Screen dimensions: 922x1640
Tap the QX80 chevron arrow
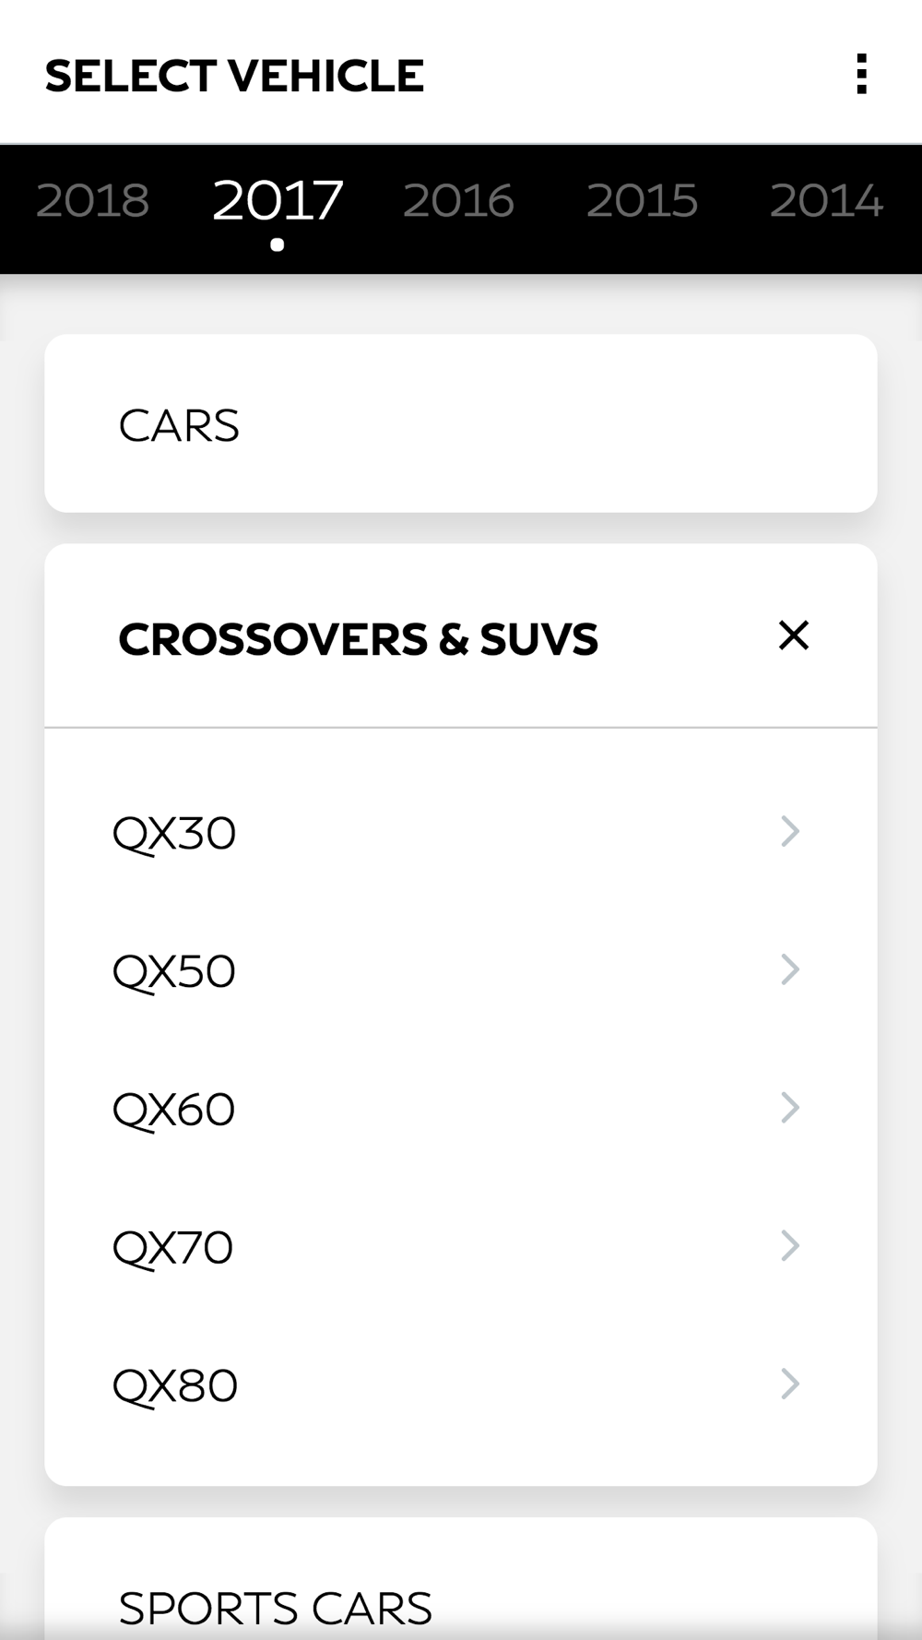790,1384
